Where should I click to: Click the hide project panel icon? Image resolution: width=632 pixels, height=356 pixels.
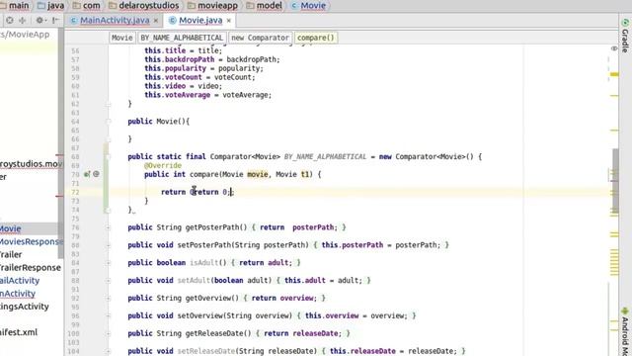tap(55, 20)
